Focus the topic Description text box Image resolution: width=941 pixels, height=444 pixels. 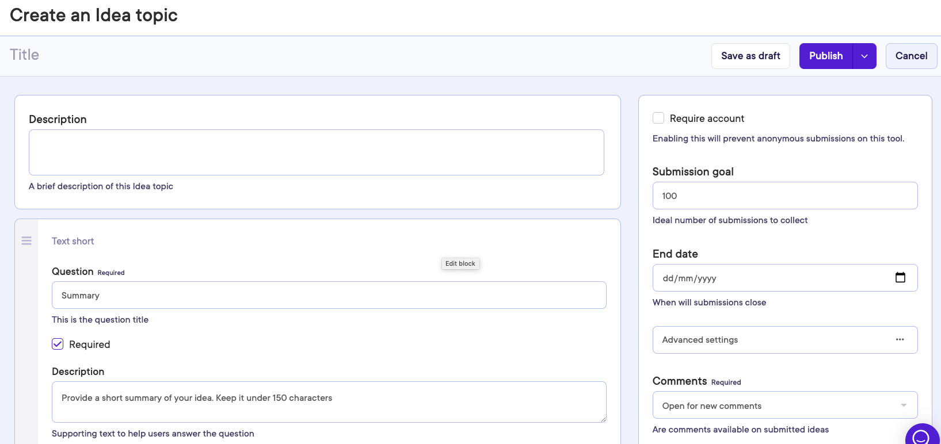(316, 152)
